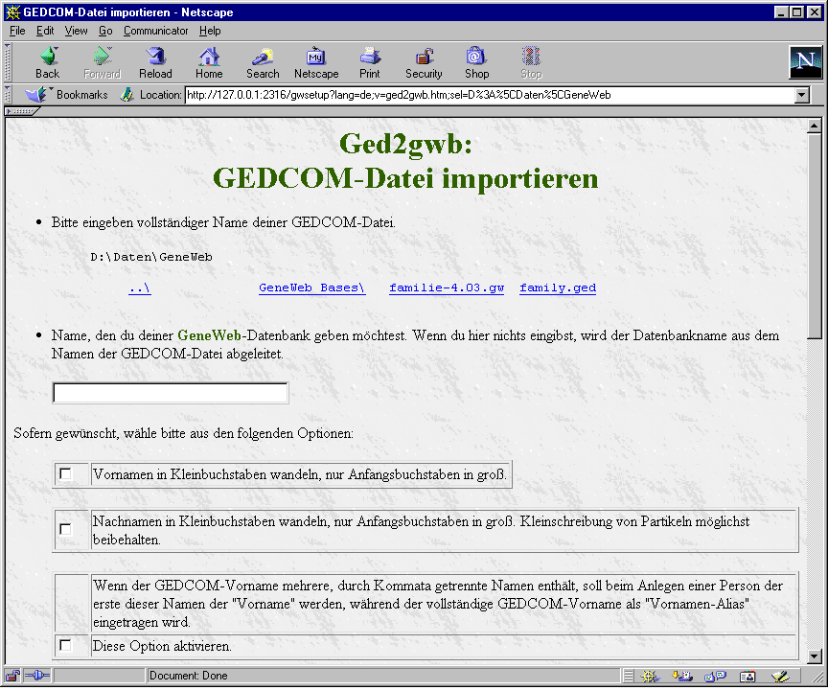
Task: Click the Netscape N logo throbber
Action: tap(805, 61)
